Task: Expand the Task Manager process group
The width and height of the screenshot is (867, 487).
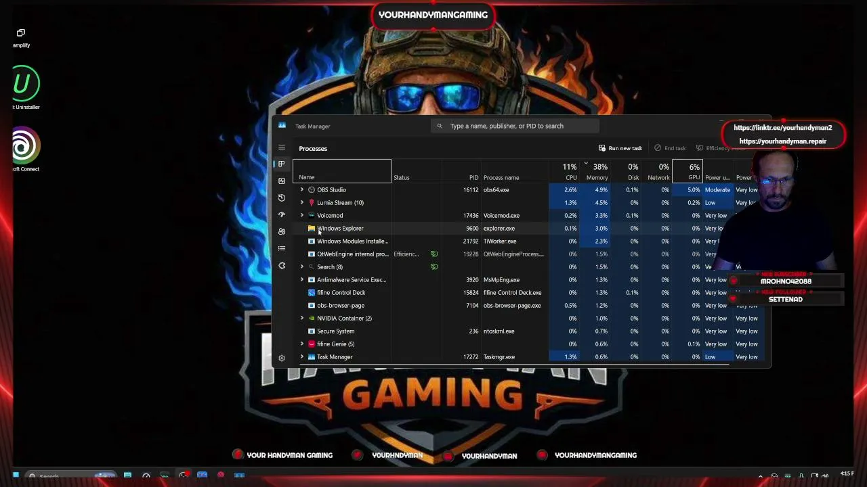Action: pos(302,357)
